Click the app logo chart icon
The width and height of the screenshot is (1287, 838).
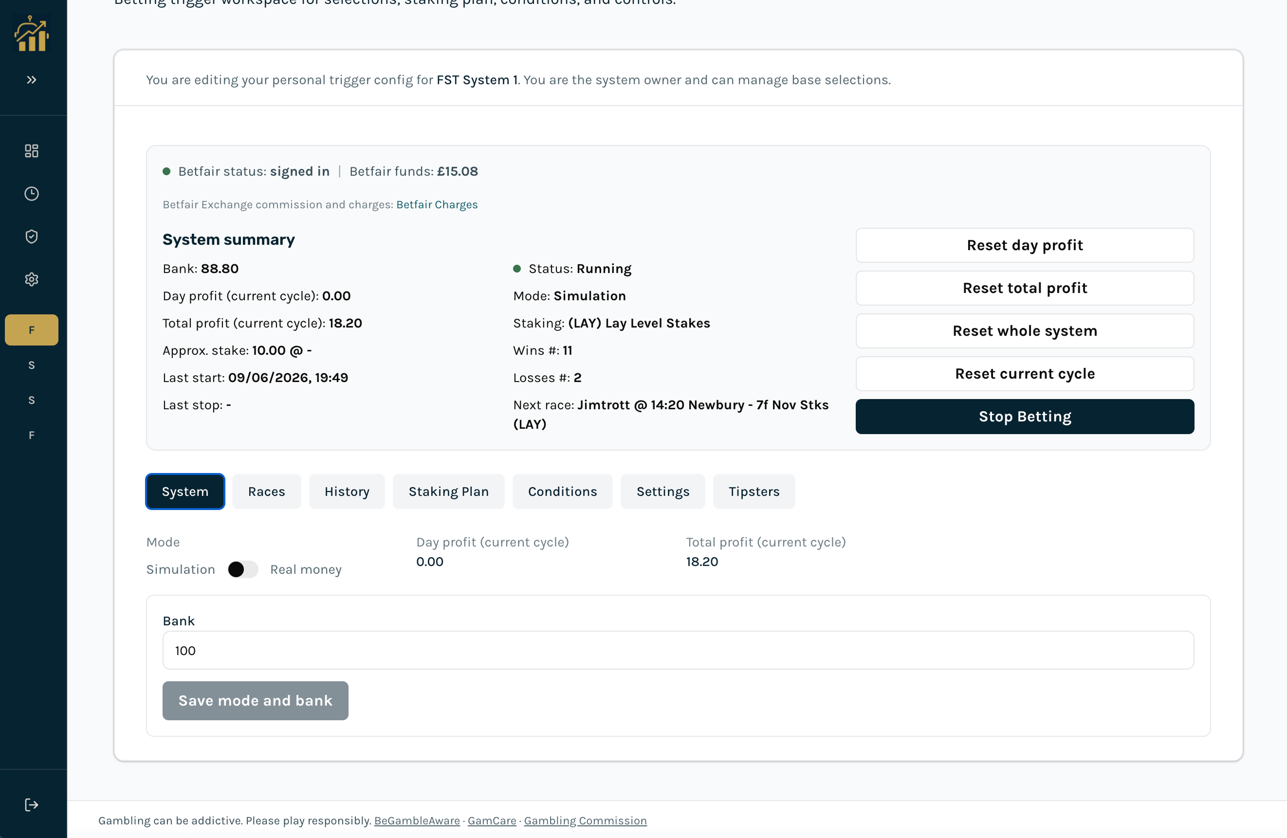(x=31, y=34)
